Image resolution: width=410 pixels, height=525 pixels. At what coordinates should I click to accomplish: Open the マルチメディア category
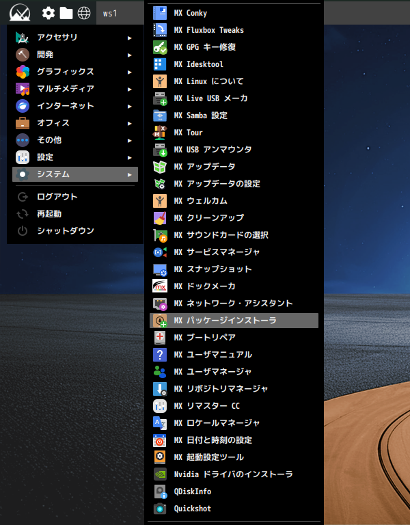(x=75, y=89)
